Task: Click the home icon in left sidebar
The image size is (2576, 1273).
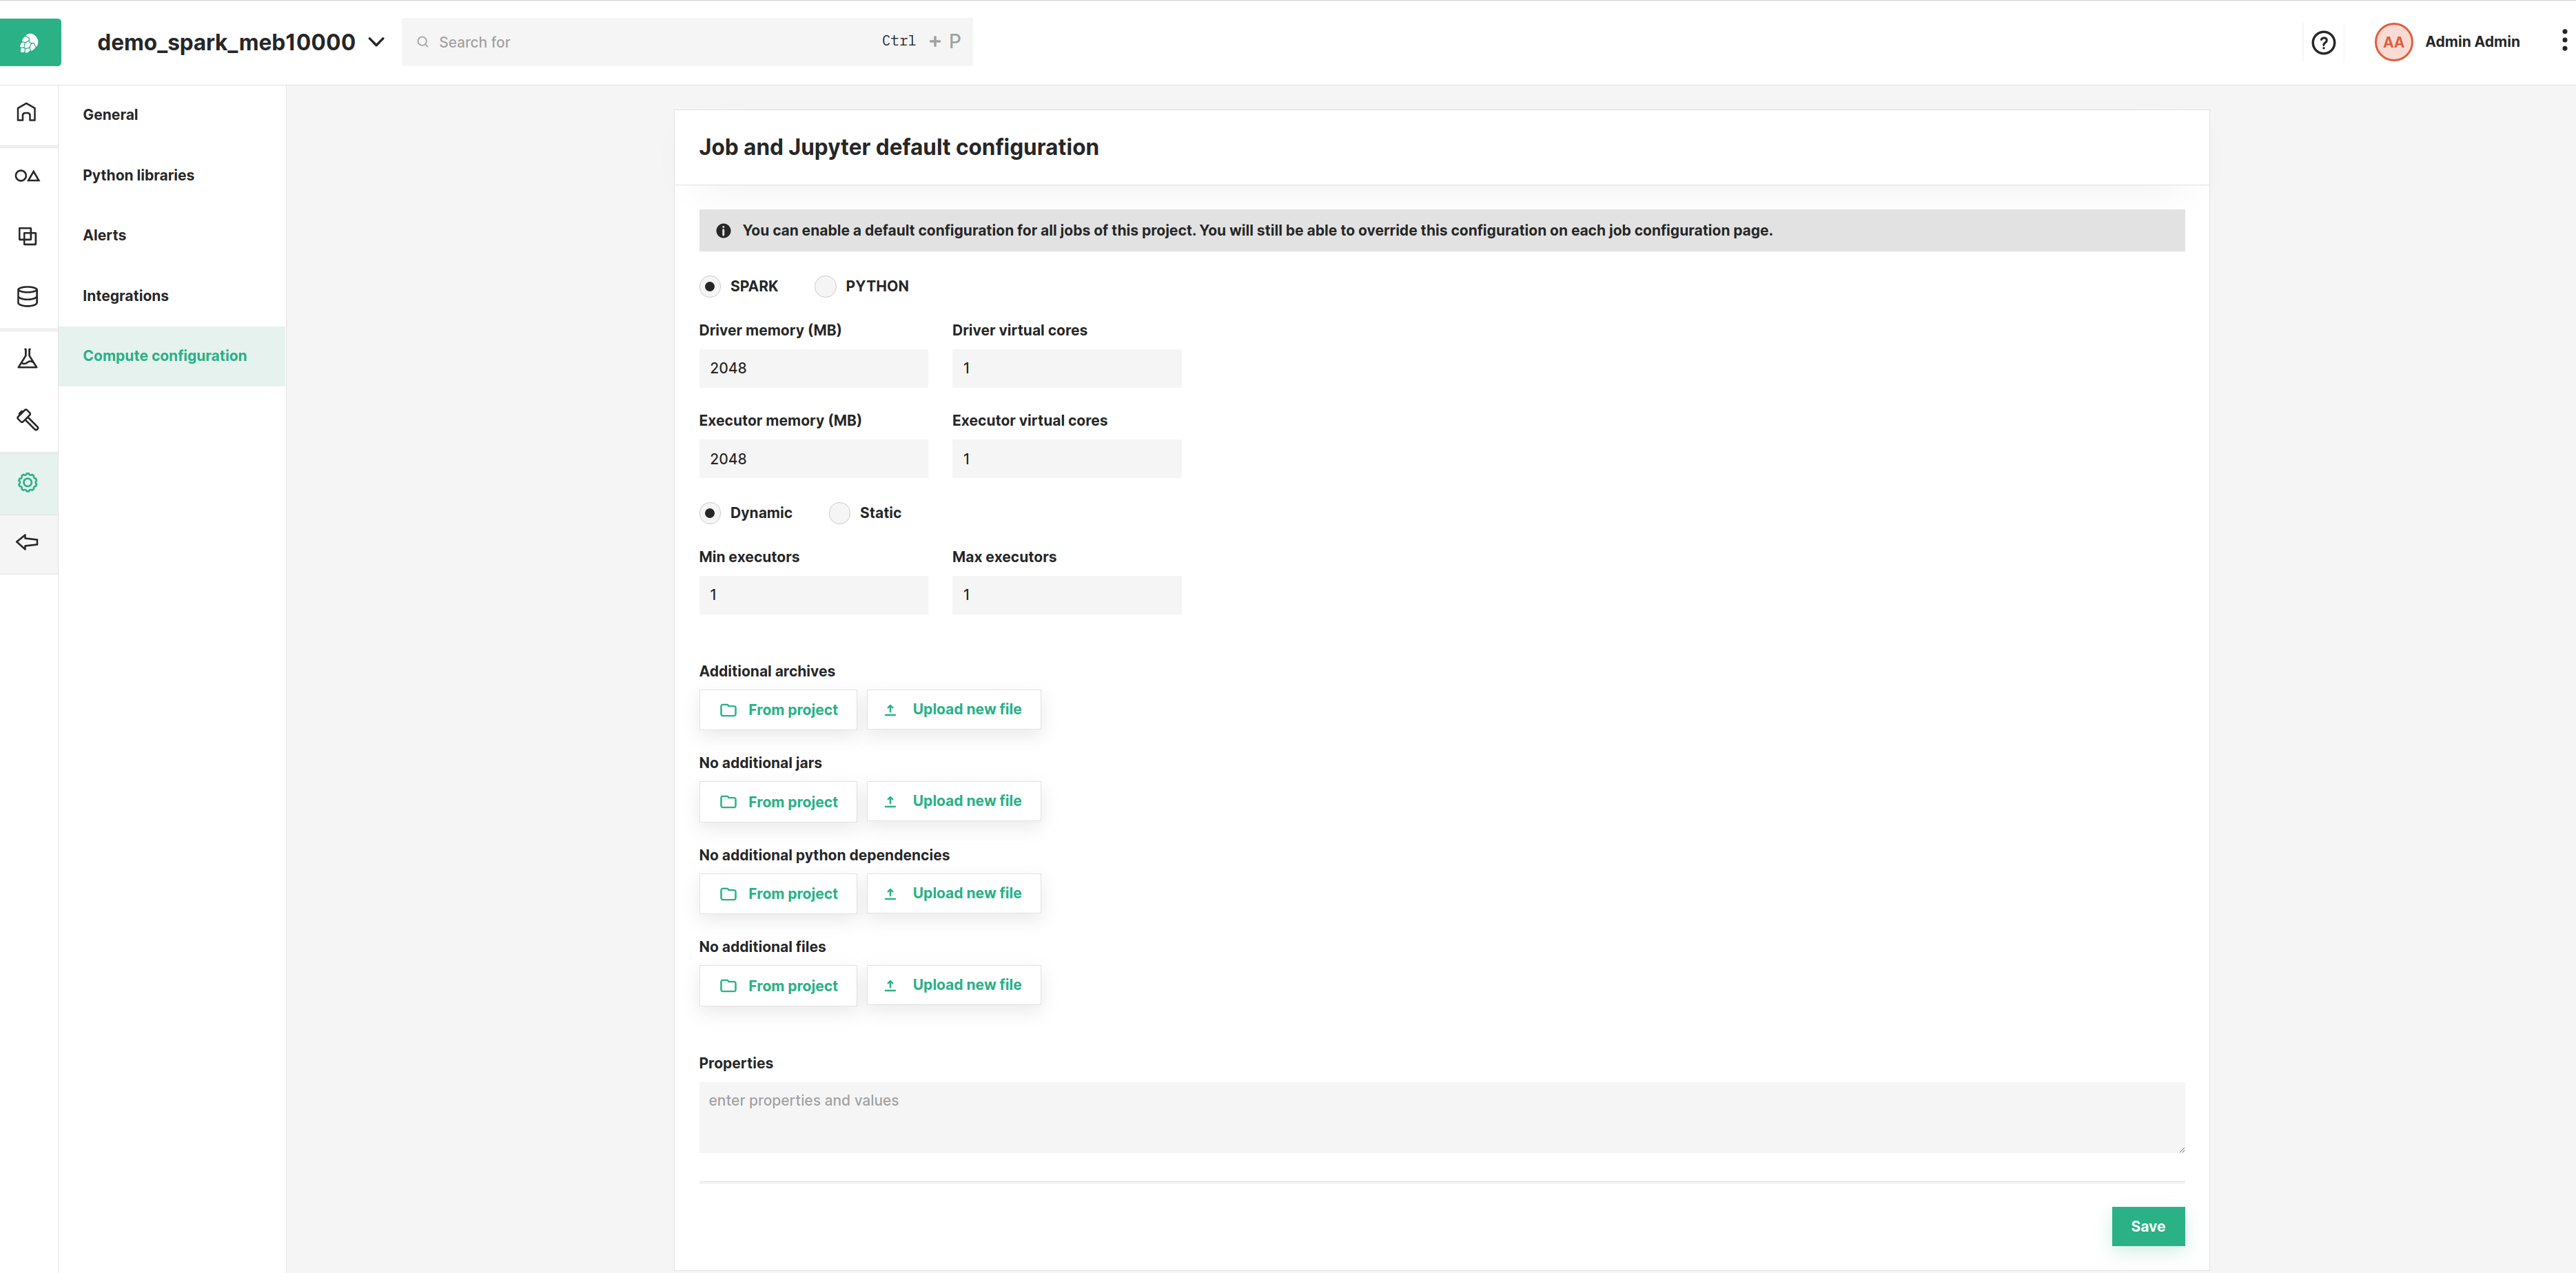Action: [x=27, y=112]
